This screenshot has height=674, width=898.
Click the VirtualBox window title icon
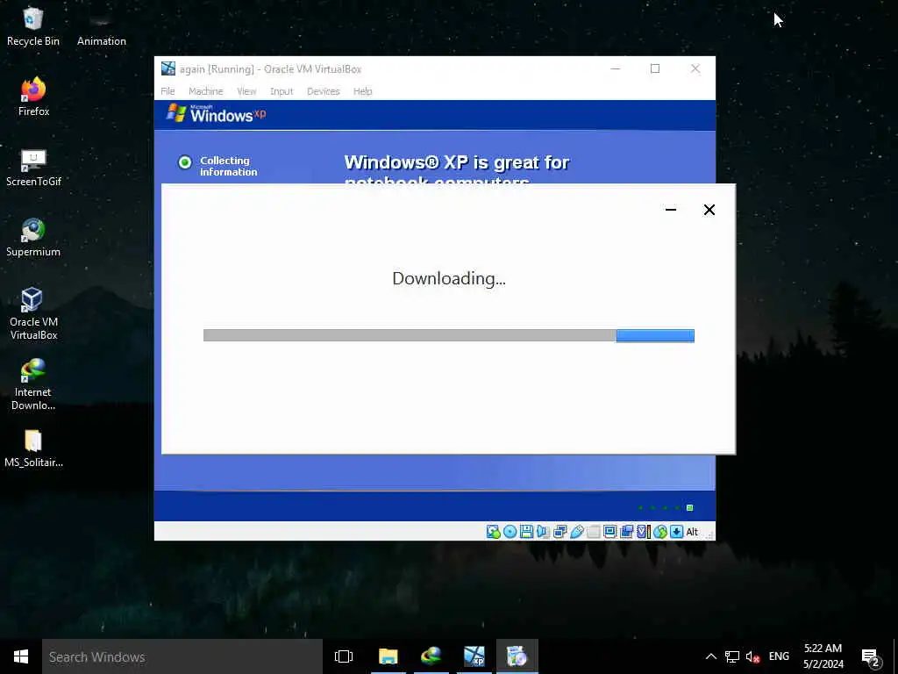pyautogui.click(x=167, y=68)
